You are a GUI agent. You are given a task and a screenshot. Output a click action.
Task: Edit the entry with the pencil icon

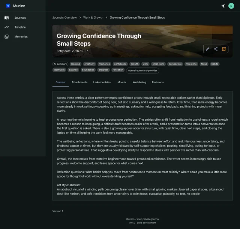tap(207, 49)
